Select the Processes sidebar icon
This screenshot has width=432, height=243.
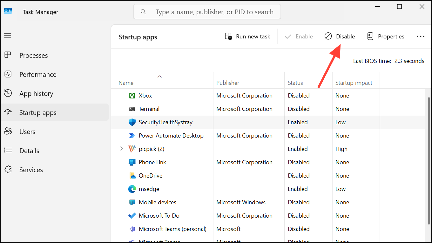click(x=8, y=55)
